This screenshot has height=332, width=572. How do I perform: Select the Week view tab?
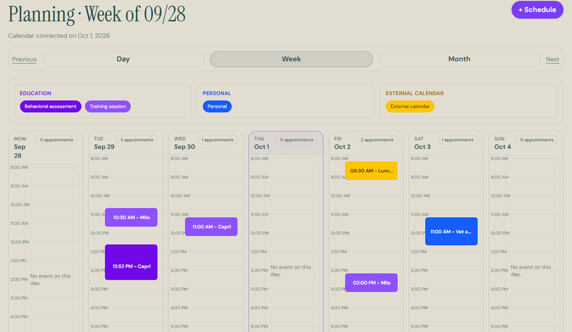[291, 59]
